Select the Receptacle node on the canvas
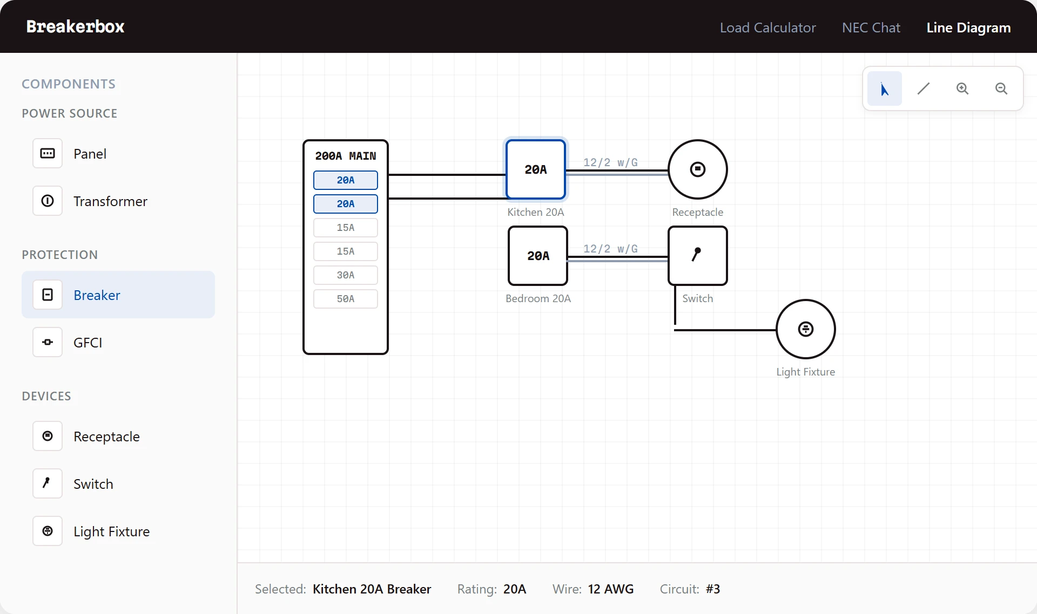This screenshot has width=1037, height=614. (x=697, y=169)
